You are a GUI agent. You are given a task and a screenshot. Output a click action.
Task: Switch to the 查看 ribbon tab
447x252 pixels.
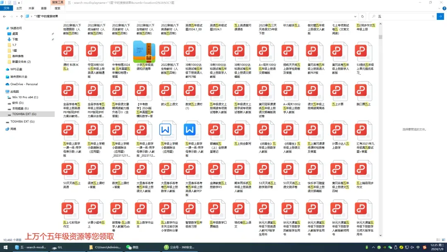pos(43,8)
